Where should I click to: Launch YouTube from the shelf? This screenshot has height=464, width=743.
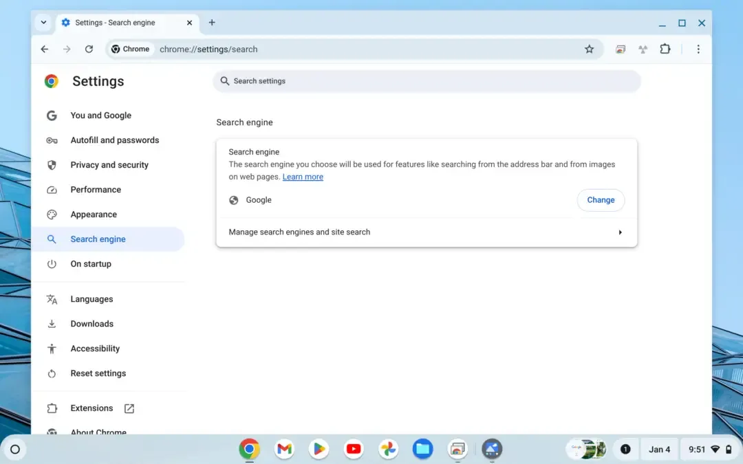pos(354,449)
